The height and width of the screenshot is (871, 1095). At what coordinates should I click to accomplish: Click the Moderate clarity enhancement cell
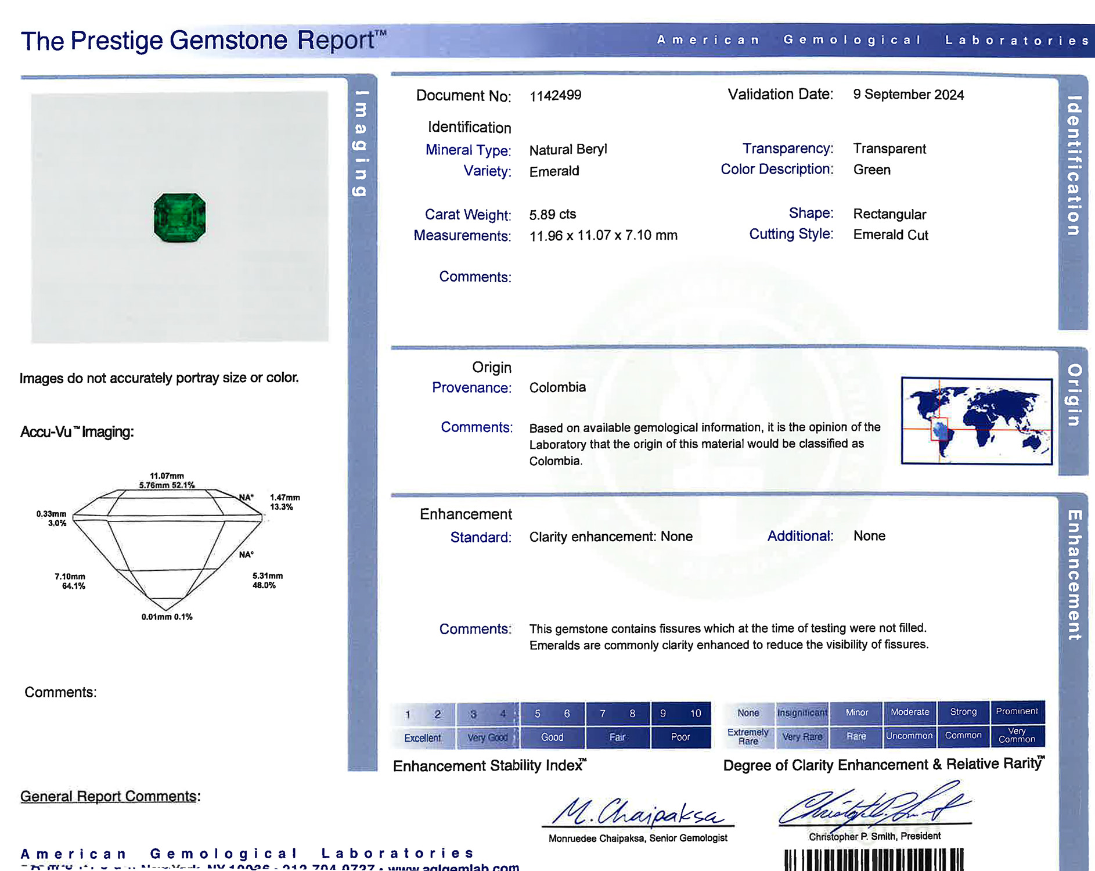point(910,712)
